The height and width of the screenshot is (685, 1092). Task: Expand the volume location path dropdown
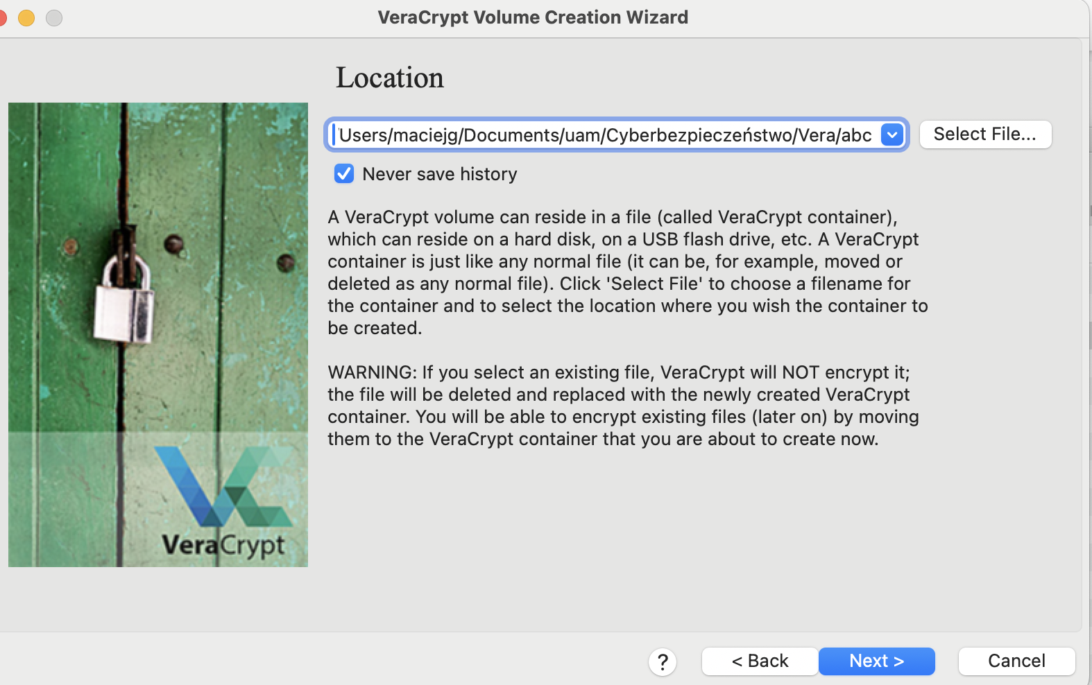[x=892, y=135]
